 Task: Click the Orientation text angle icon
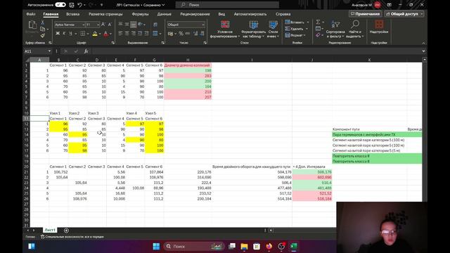point(141,25)
